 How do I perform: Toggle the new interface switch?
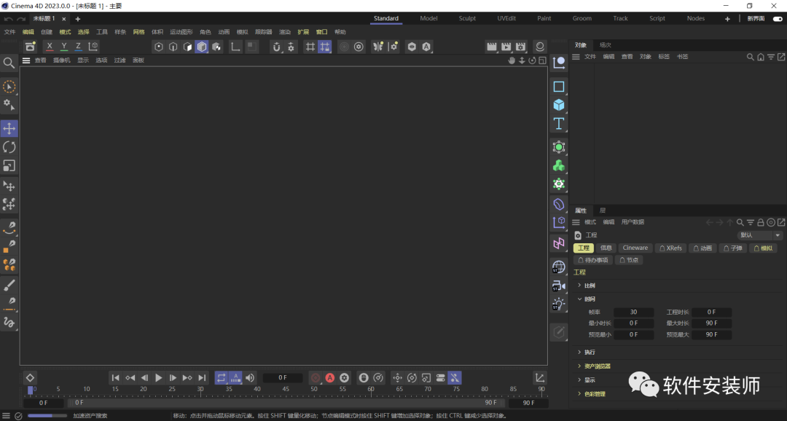point(778,18)
